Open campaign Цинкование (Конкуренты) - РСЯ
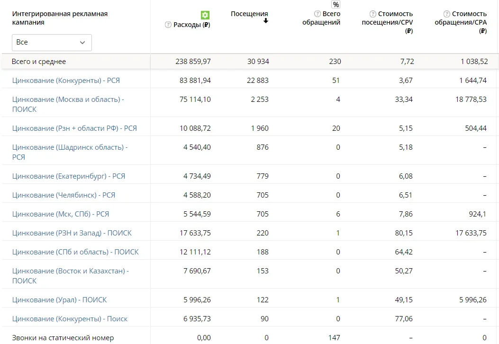Viewport: 499px width, 344px height. coord(66,81)
